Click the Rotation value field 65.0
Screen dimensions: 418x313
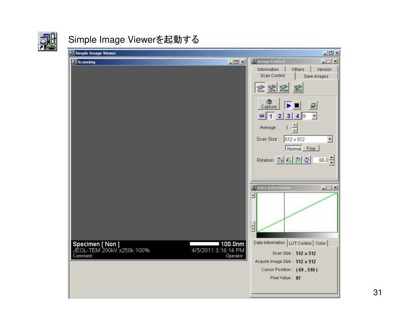[321, 160]
